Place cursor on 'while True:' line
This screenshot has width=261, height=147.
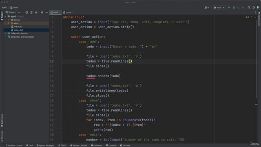point(73,17)
